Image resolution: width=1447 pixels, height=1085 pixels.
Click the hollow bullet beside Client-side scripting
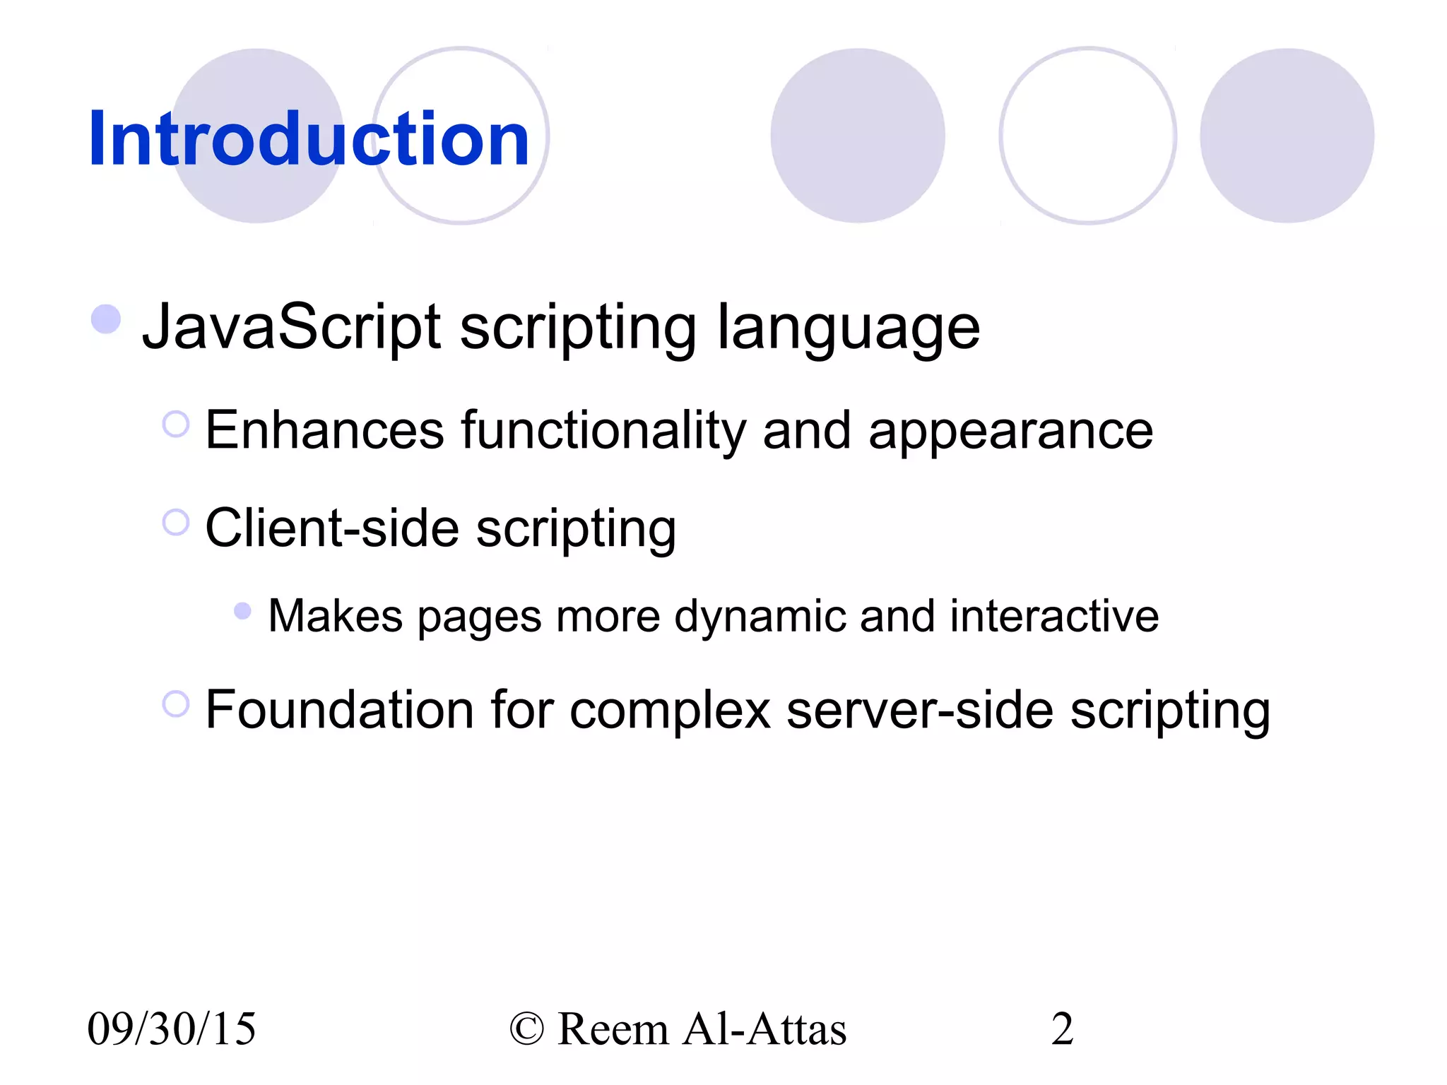[x=176, y=523]
